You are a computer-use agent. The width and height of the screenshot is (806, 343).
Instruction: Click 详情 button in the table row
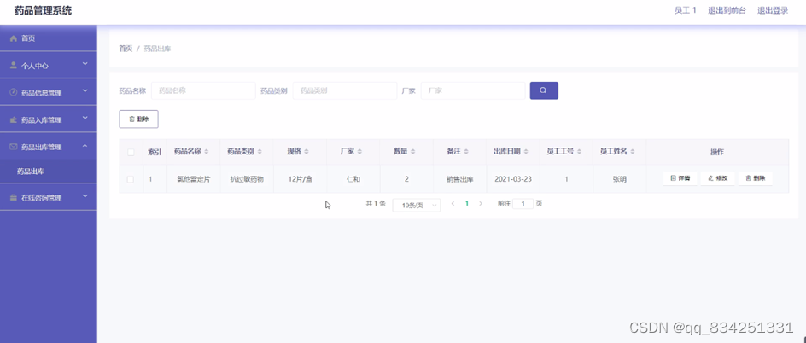point(680,178)
